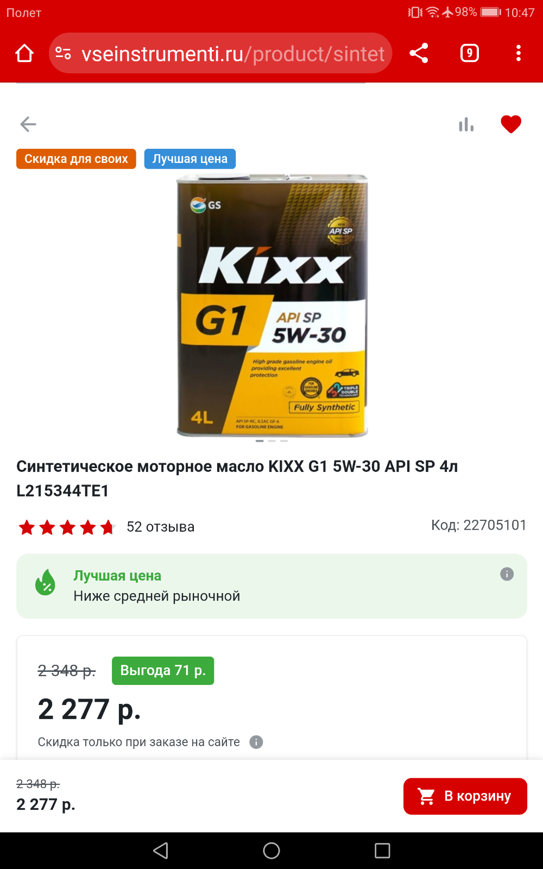543x869 pixels.
Task: Click the star rating row
Action: [67, 527]
